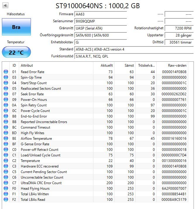Click the ID column header
195x209 pixels.
tap(14, 65)
